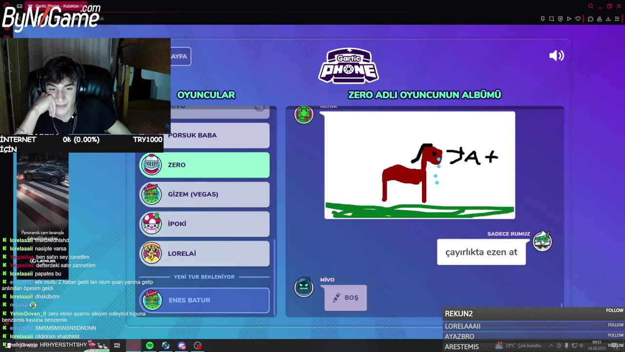
Task: Select the ZERO player row
Action: 205,165
